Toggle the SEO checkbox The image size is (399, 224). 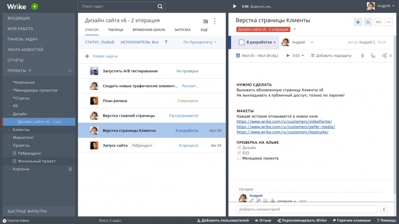(239, 153)
